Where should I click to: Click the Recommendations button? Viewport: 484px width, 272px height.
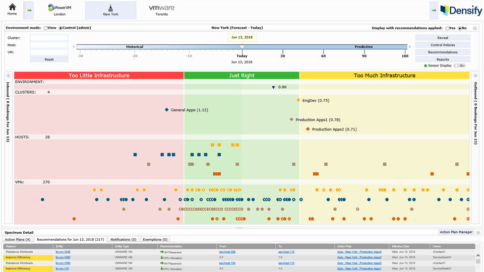click(443, 52)
